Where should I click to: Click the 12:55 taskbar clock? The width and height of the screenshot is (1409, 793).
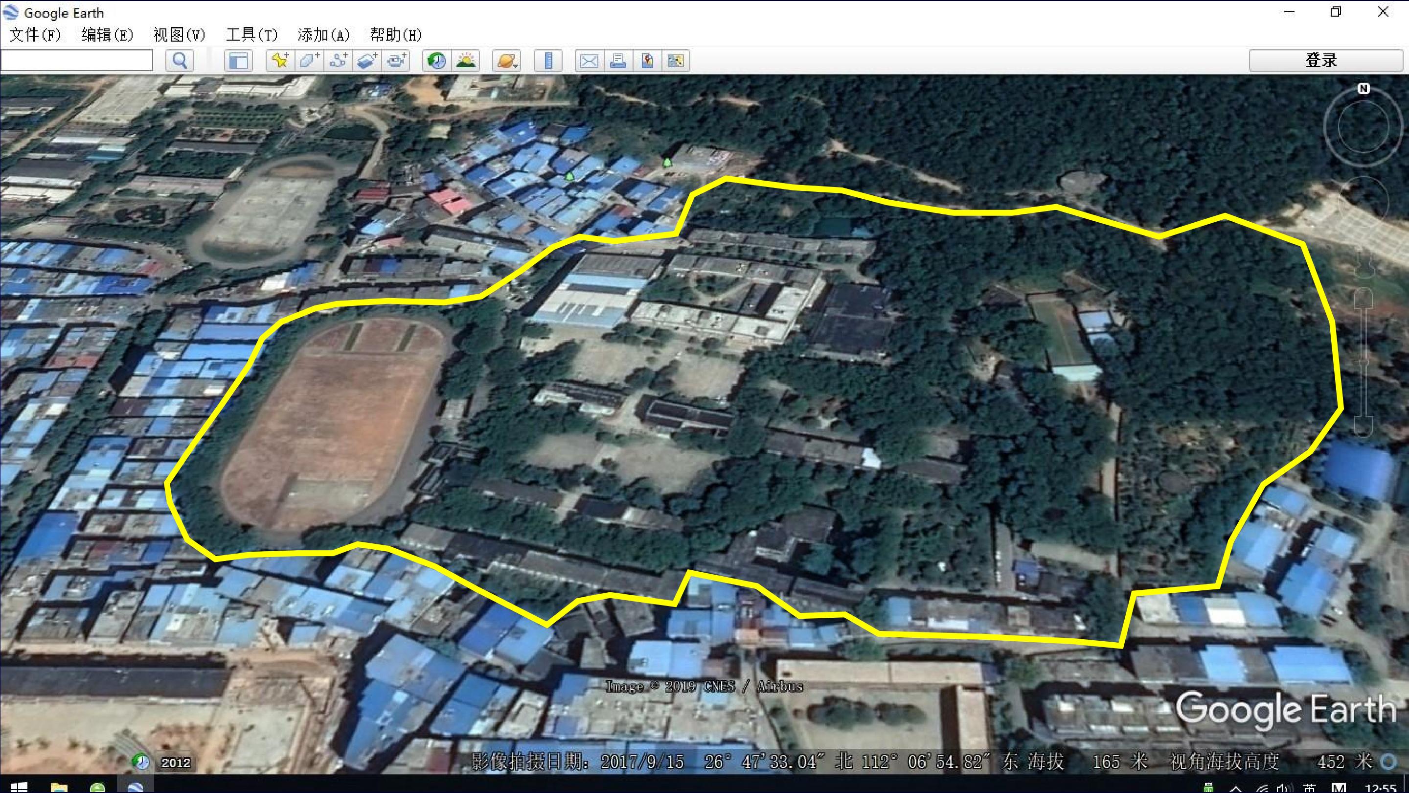click(x=1381, y=789)
